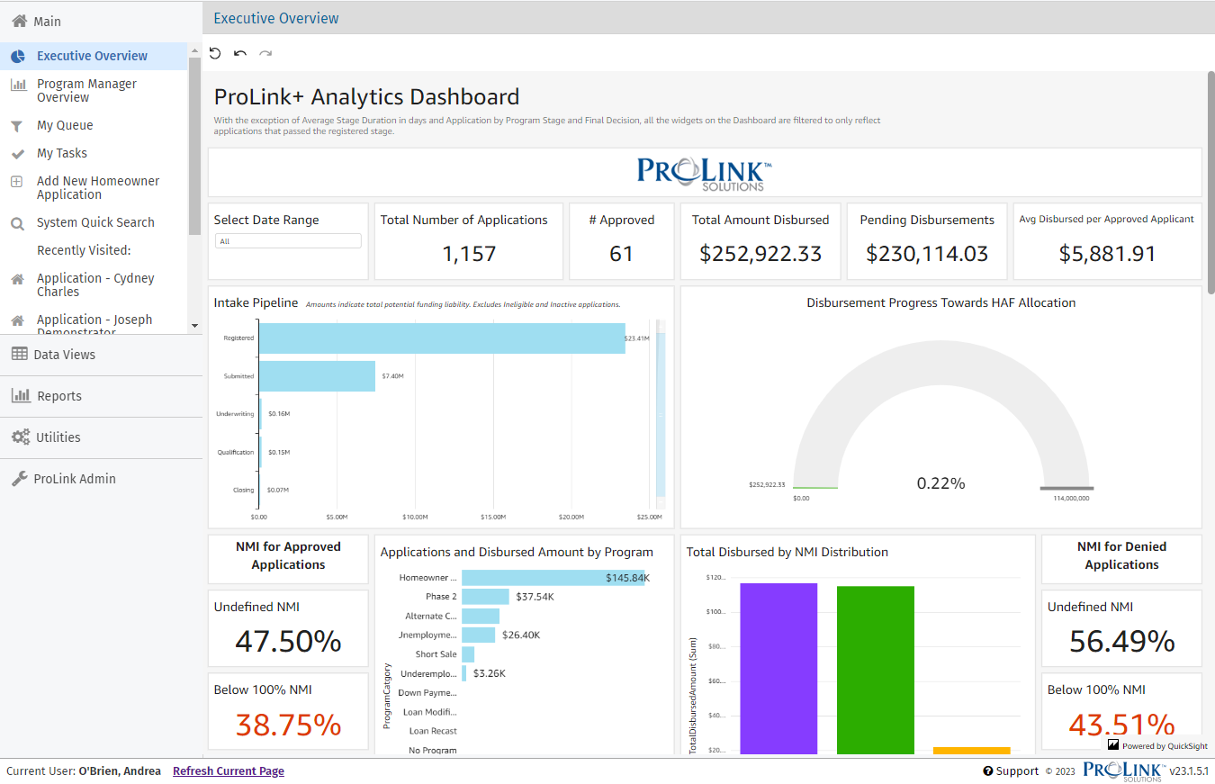This screenshot has height=784, width=1215.
Task: Select the My Tasks checkmark icon
Action: click(x=18, y=153)
